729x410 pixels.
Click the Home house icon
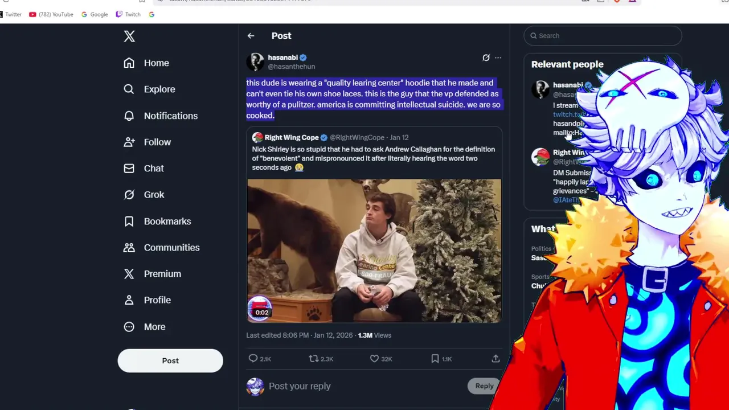[x=129, y=63]
